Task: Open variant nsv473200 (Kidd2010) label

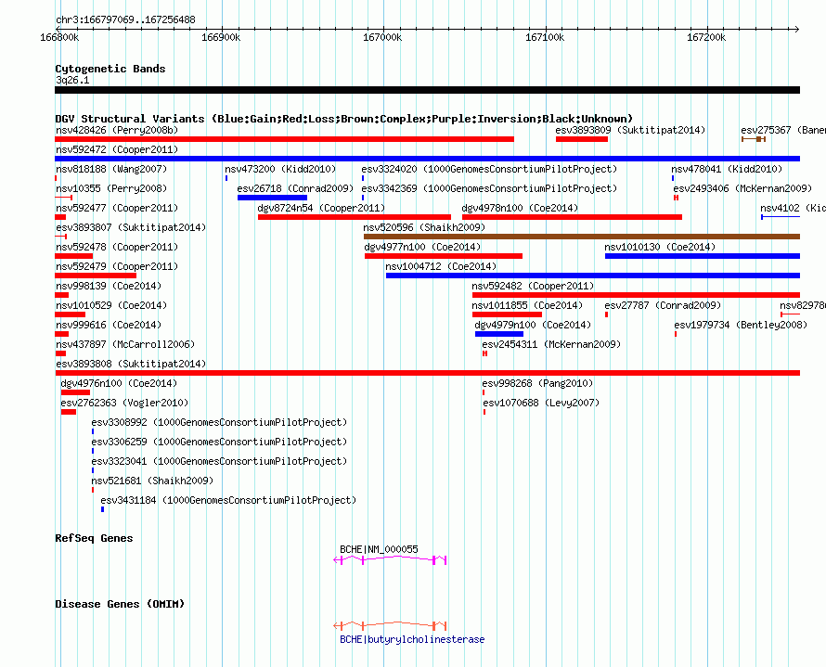Action: (x=280, y=169)
